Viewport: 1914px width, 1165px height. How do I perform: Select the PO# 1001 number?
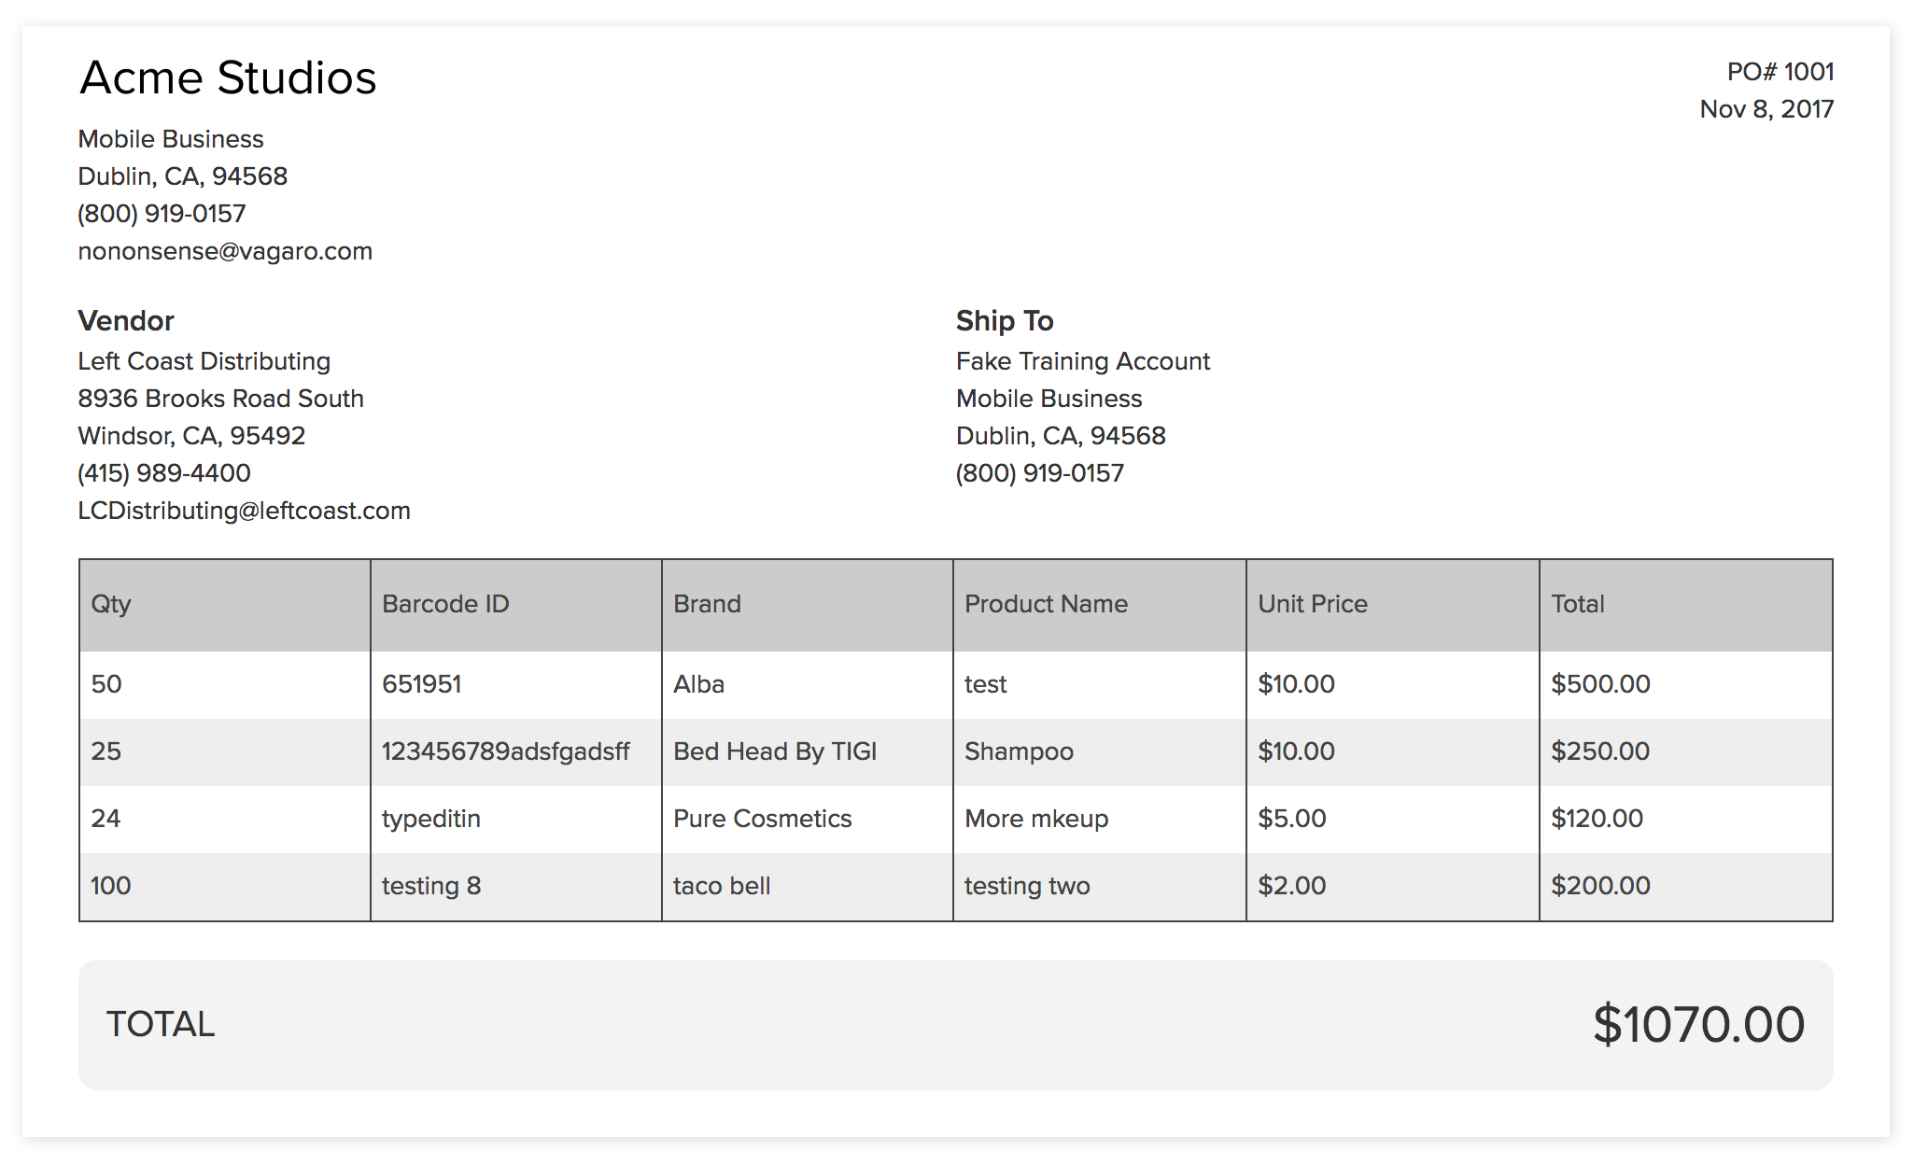(x=1780, y=72)
